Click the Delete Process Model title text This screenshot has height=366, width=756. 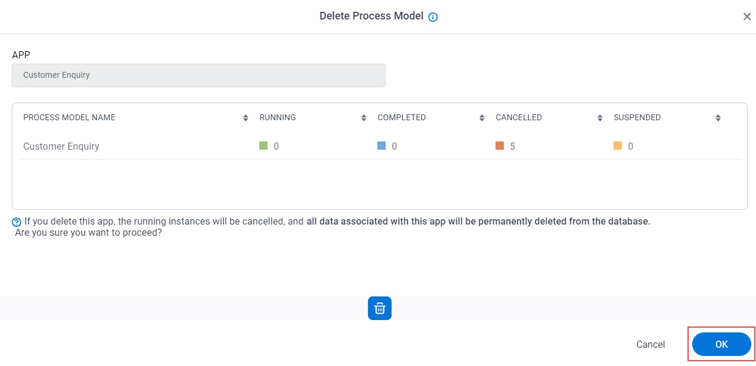click(372, 17)
